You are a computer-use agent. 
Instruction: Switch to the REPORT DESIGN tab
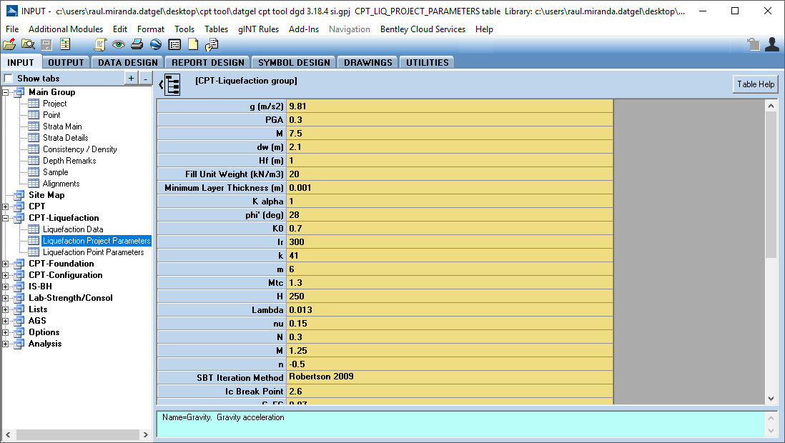coord(208,62)
